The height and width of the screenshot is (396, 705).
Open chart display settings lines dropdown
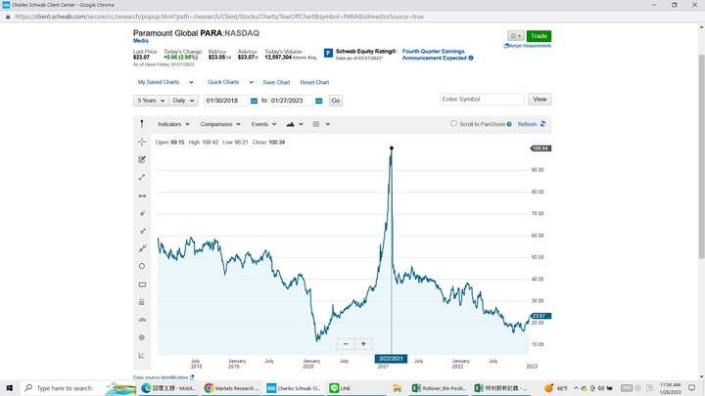point(321,124)
